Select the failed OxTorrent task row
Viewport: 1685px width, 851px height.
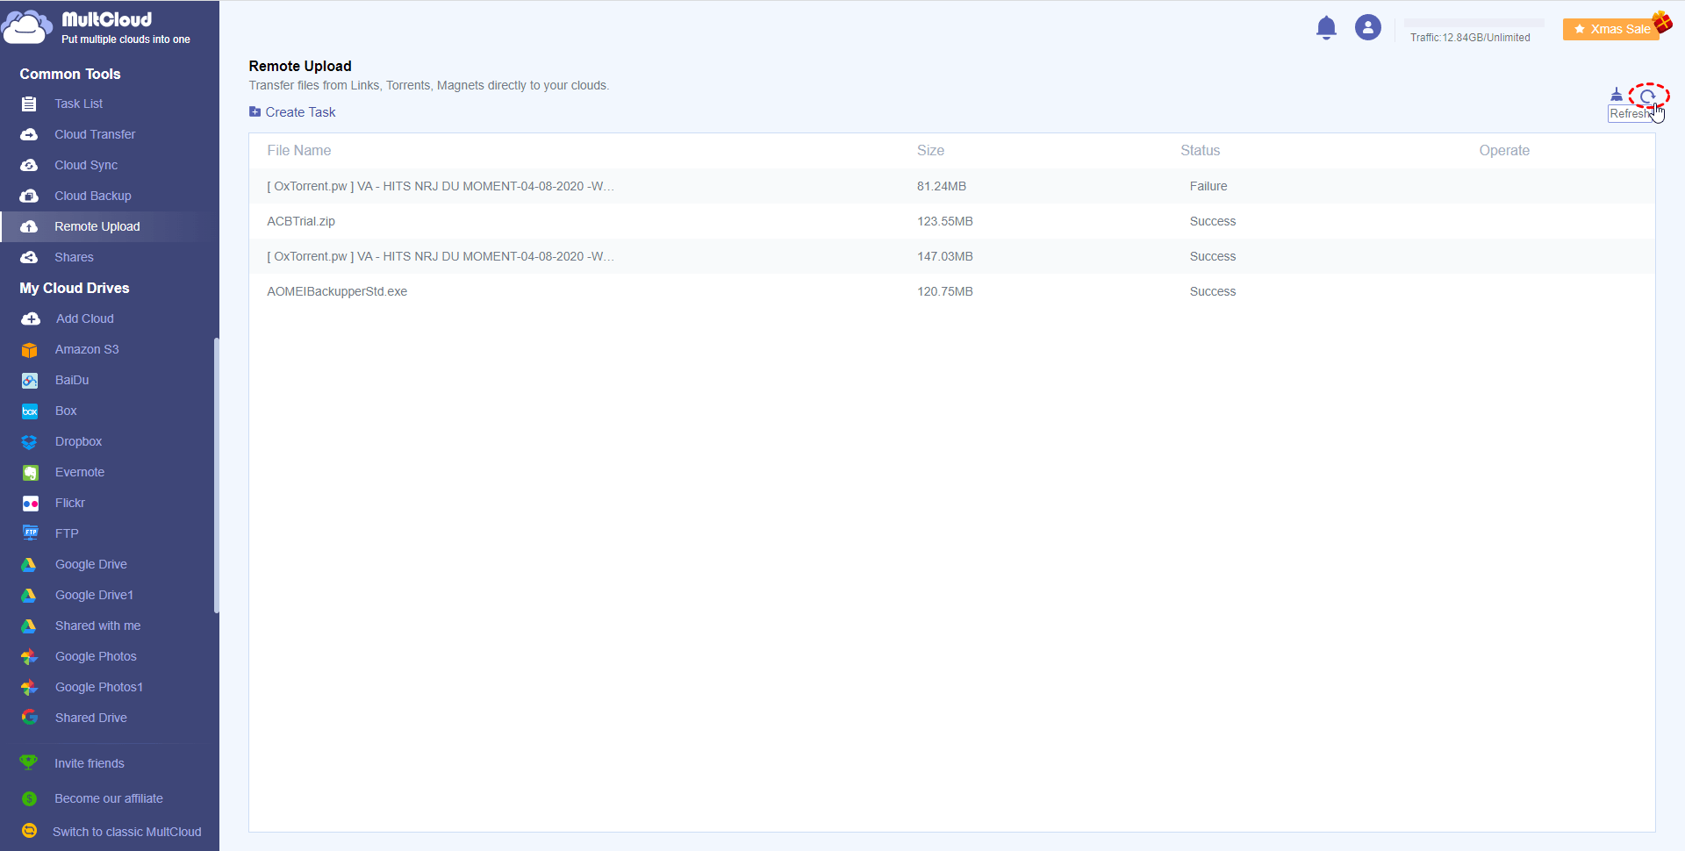[951, 186]
